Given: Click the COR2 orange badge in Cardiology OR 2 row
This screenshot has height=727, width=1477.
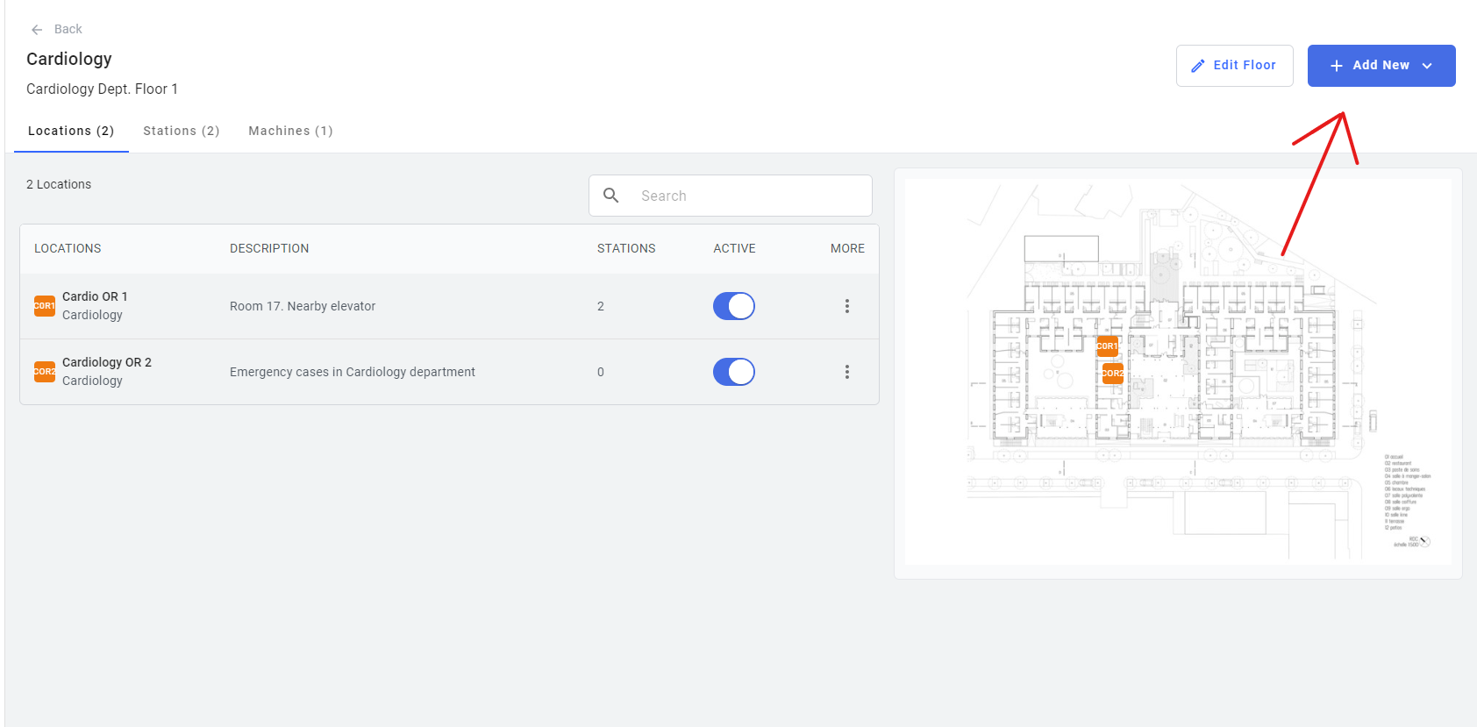Looking at the screenshot, I should (x=45, y=372).
